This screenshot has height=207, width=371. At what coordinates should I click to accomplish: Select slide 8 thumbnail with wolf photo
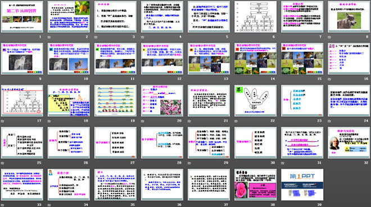(x=349, y=17)
